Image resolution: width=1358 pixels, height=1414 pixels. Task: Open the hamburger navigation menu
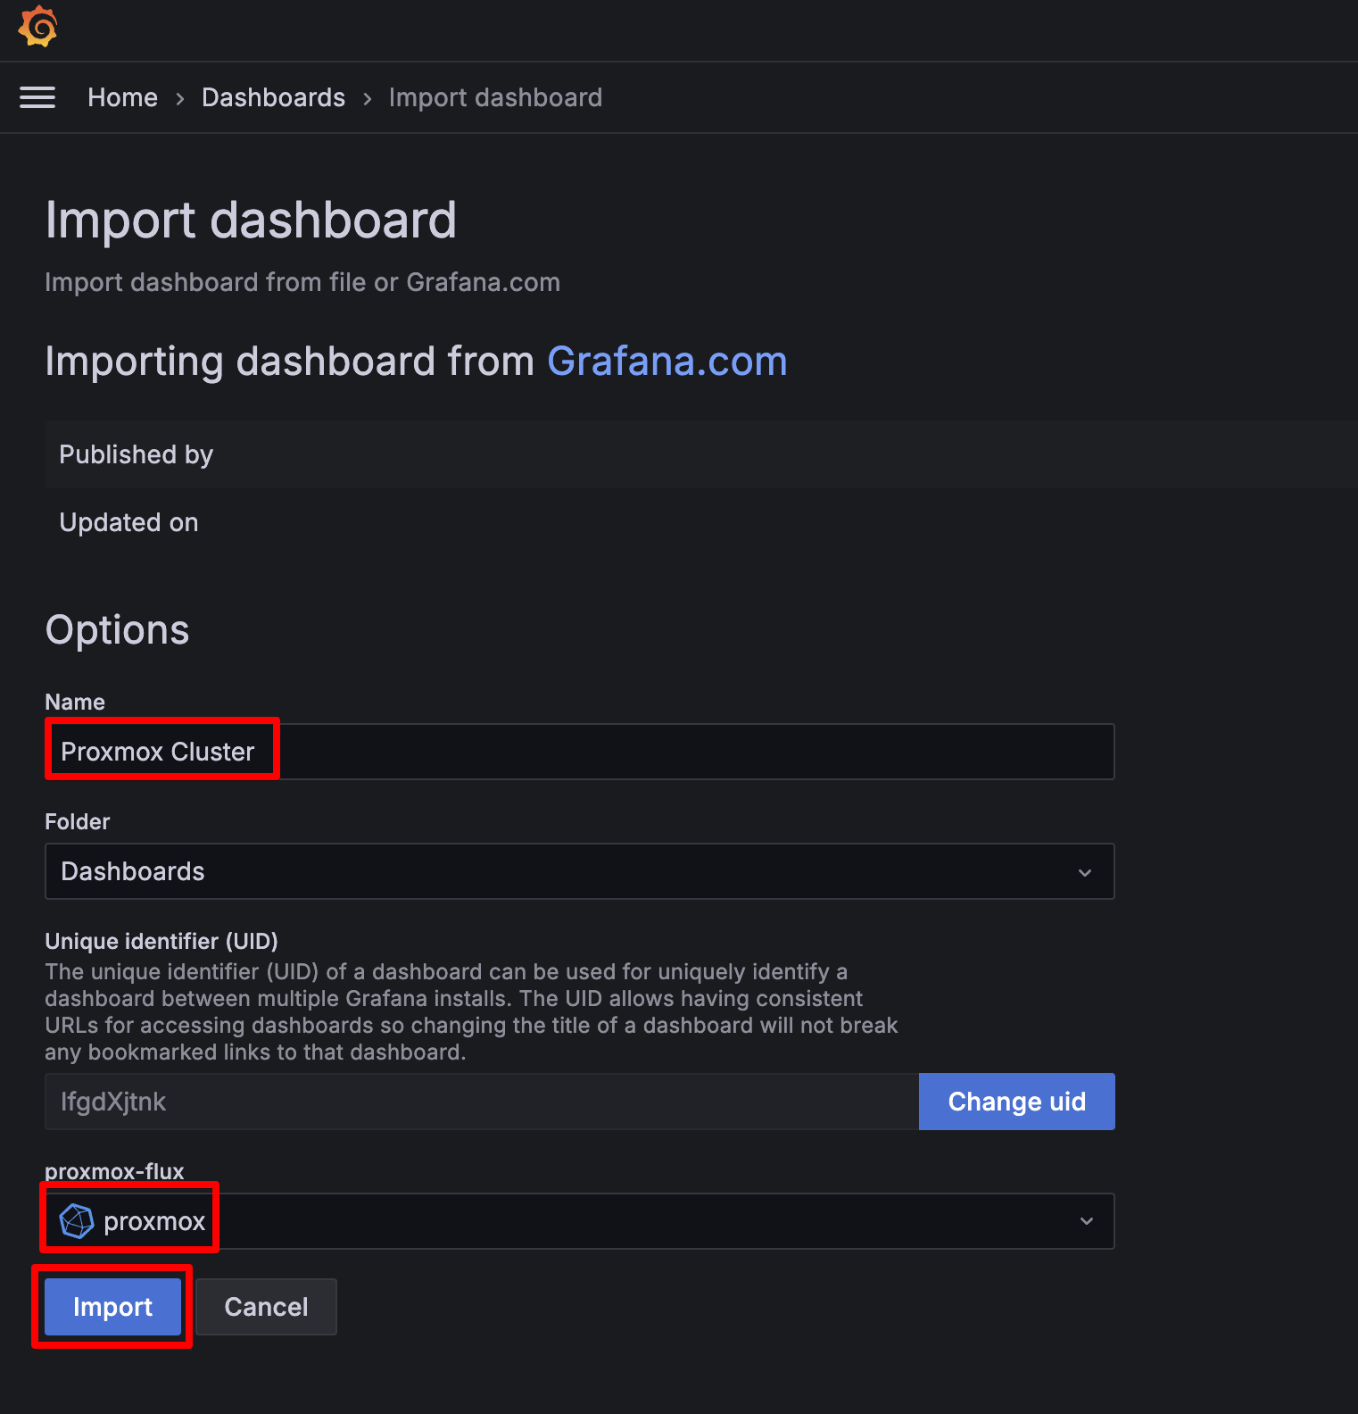coord(37,97)
